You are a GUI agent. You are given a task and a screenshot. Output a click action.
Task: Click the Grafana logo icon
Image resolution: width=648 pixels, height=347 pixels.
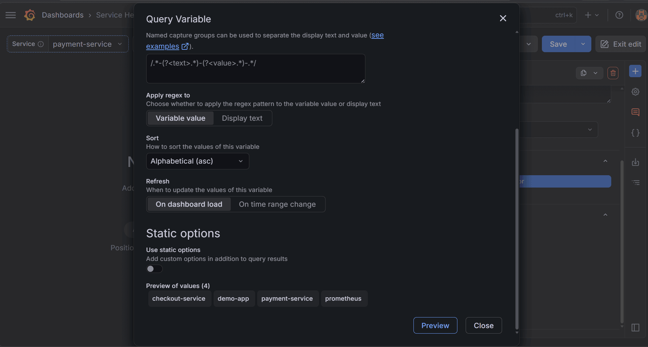[30, 15]
